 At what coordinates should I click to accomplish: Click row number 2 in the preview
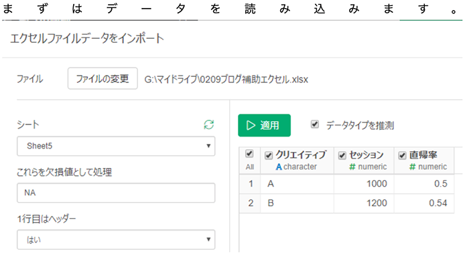coord(251,203)
